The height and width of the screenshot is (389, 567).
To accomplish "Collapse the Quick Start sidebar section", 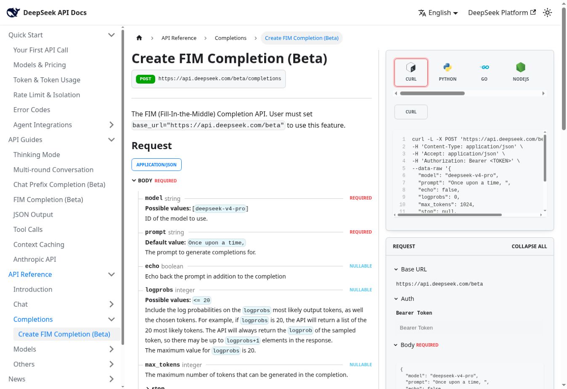I will [x=111, y=35].
